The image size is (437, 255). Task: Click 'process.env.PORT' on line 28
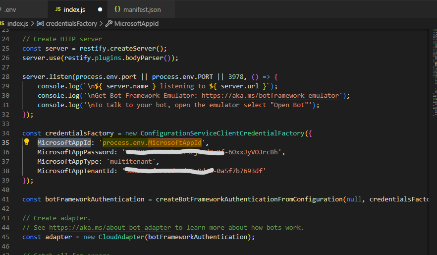tap(182, 77)
